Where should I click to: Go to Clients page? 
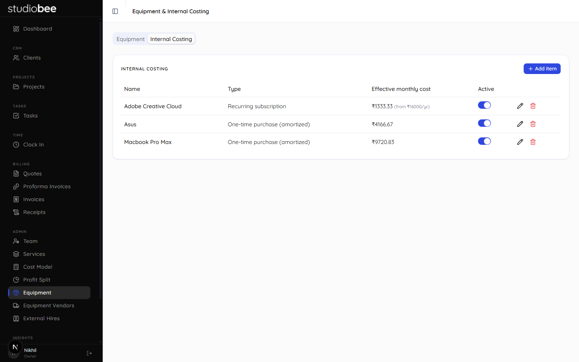tap(49, 58)
